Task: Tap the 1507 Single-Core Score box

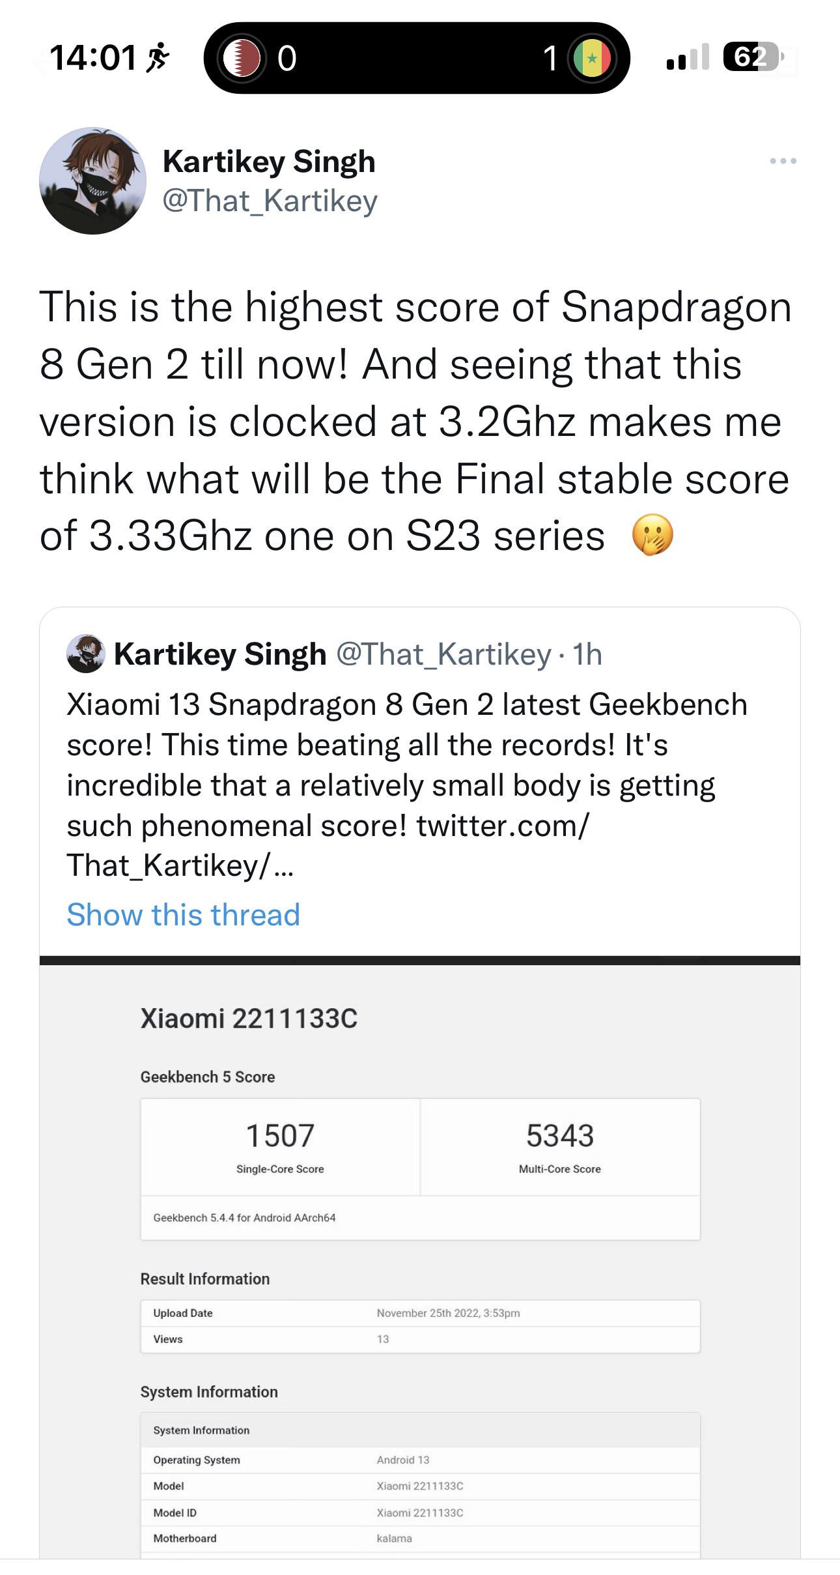Action: [280, 1147]
